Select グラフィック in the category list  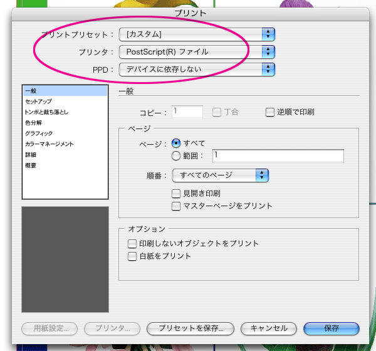pos(65,134)
